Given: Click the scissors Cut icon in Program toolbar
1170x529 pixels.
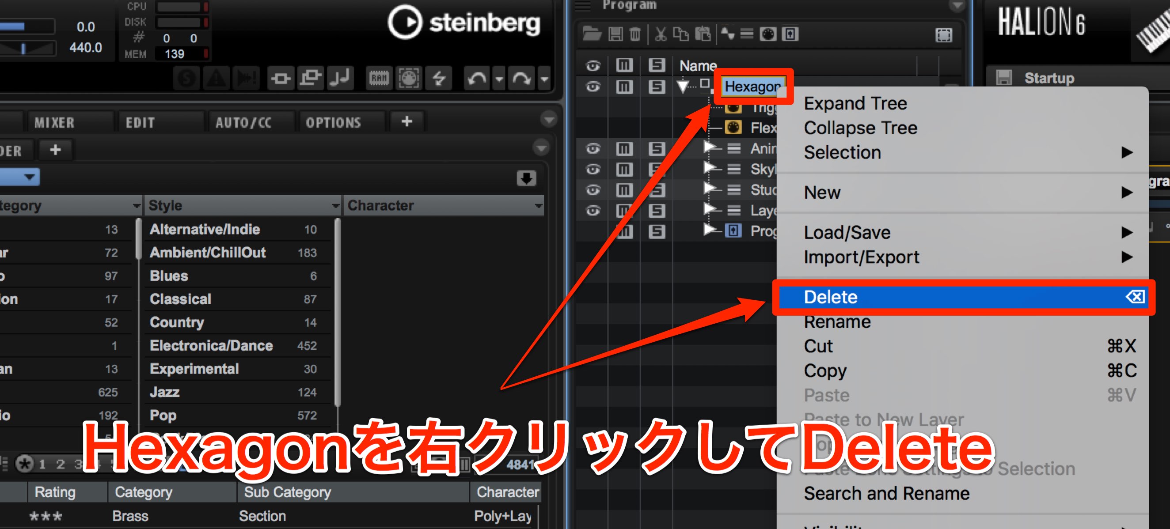Looking at the screenshot, I should (x=661, y=34).
